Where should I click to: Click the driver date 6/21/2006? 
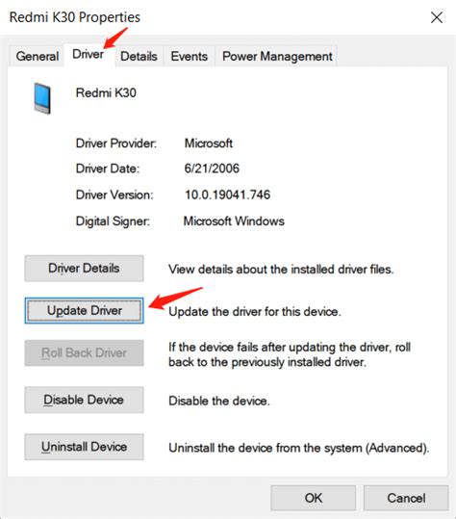(212, 169)
